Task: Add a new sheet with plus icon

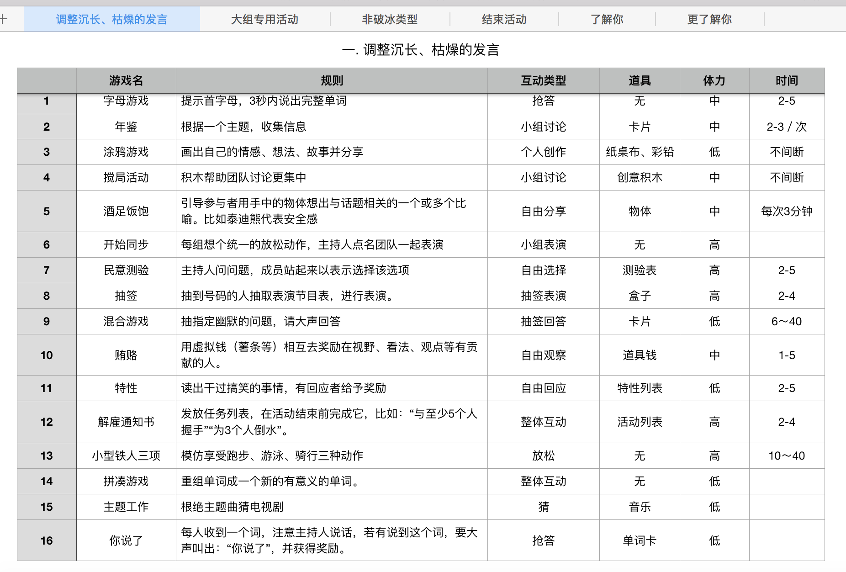Action: [4, 19]
